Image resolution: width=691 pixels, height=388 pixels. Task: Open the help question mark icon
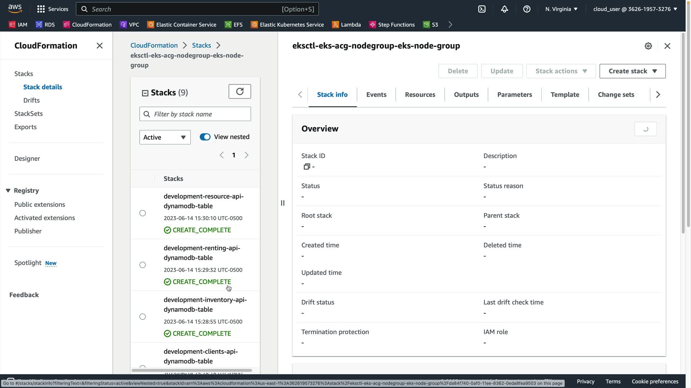click(x=527, y=9)
